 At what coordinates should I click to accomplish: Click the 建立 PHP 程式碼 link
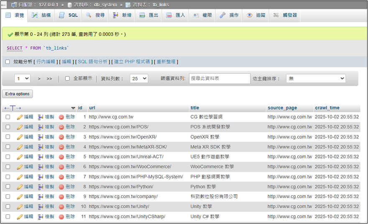(132, 62)
